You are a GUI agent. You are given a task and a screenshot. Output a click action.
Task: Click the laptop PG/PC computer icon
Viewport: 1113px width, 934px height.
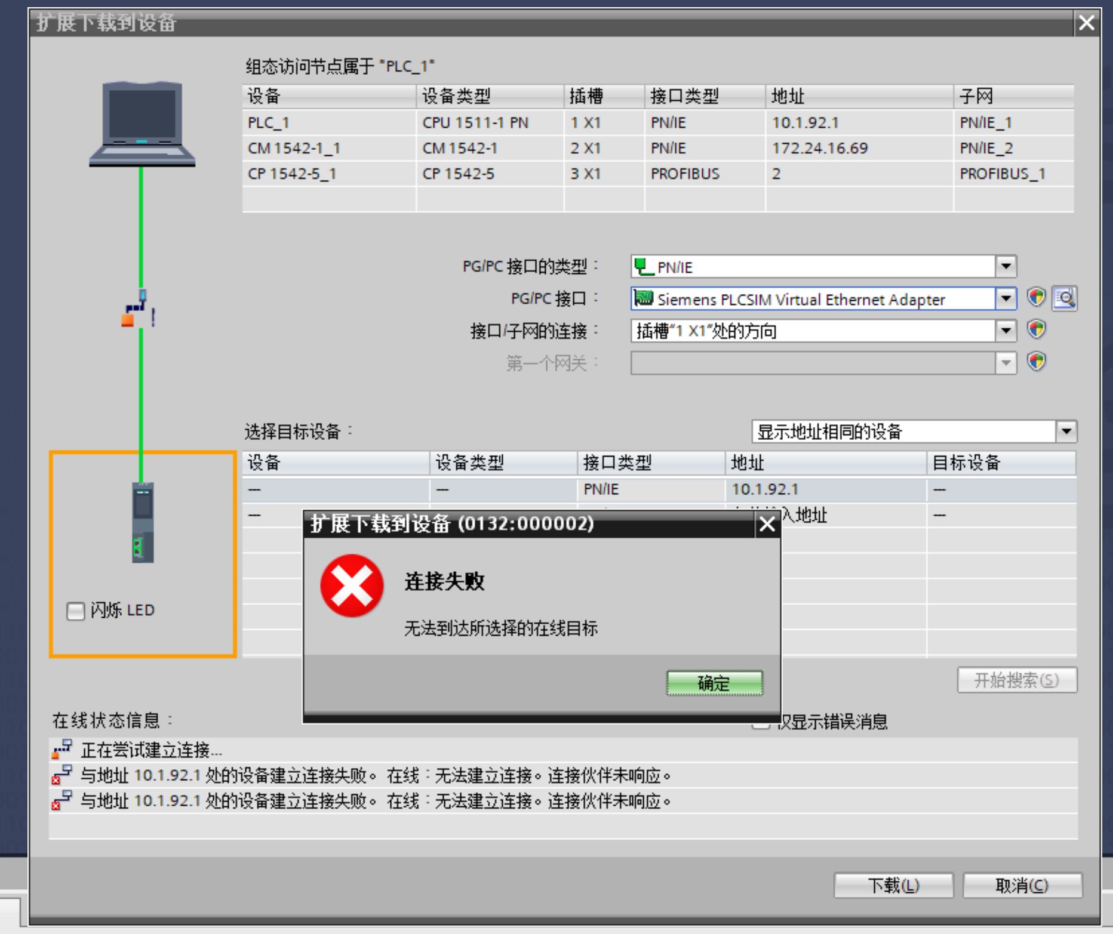[x=142, y=124]
